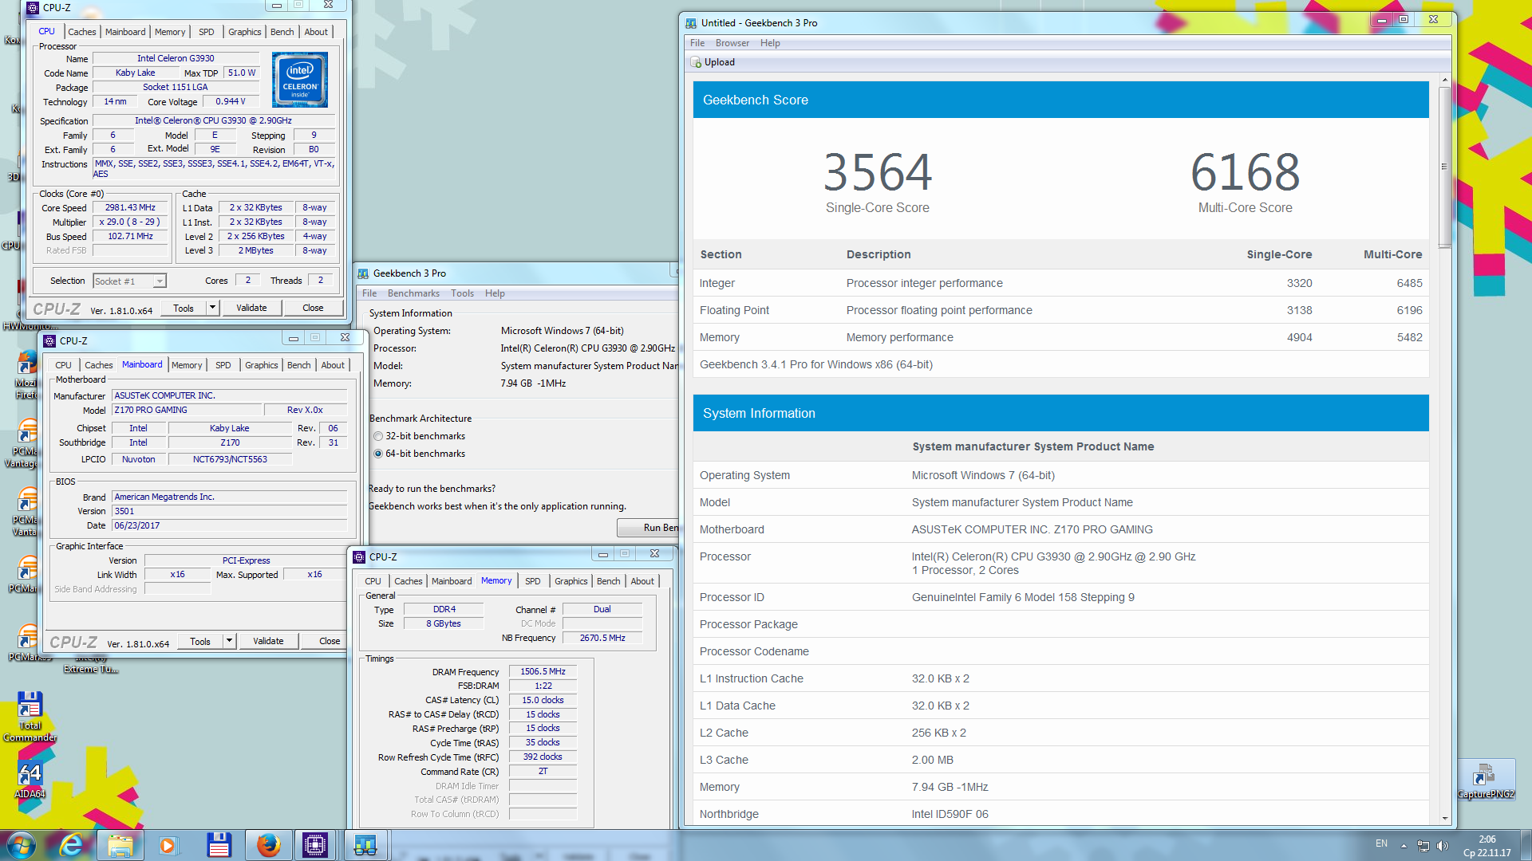
Task: Open the volume speaker tray icon
Action: 1442,845
